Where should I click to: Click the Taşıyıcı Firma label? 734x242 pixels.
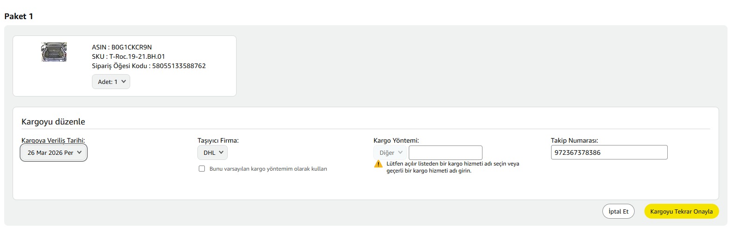tap(218, 140)
